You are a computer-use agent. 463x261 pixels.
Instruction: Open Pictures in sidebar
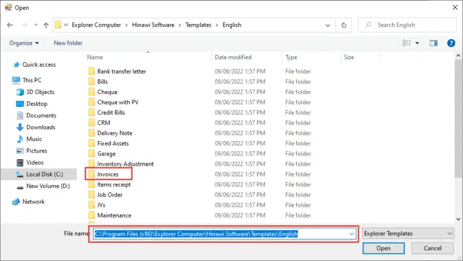click(32, 151)
